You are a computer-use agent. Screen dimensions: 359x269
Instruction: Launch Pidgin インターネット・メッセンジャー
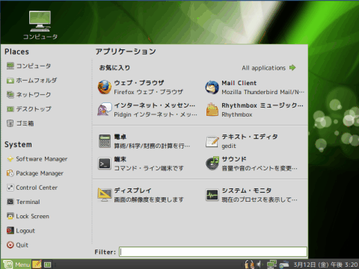pos(147,110)
